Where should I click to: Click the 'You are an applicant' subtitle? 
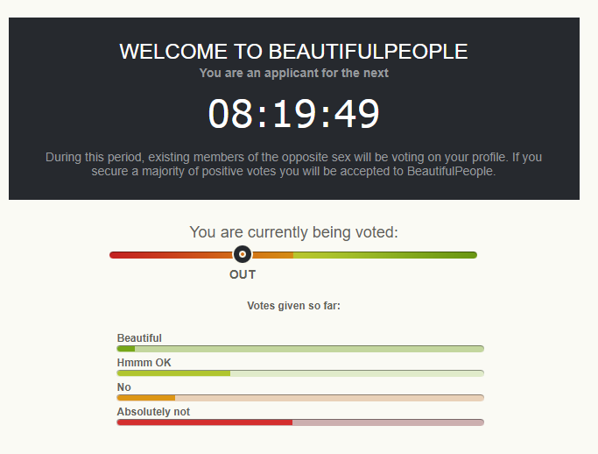(x=294, y=73)
